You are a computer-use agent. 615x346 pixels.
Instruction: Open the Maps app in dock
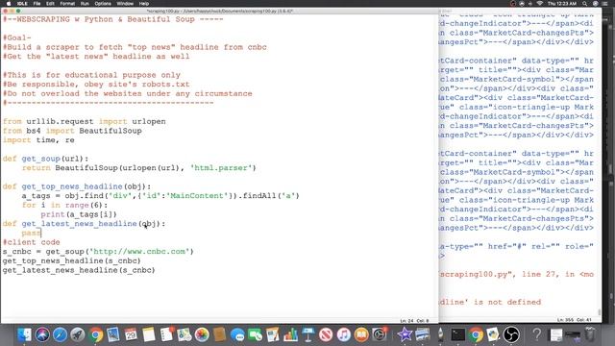coord(184,335)
